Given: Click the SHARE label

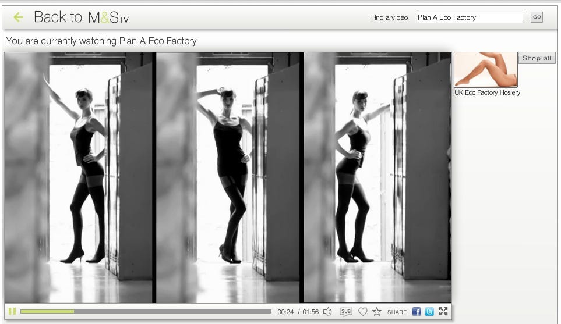Looking at the screenshot, I should pos(397,312).
